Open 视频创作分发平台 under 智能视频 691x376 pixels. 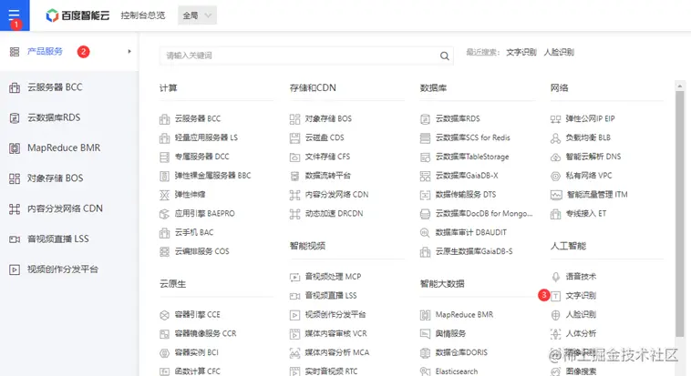click(335, 314)
